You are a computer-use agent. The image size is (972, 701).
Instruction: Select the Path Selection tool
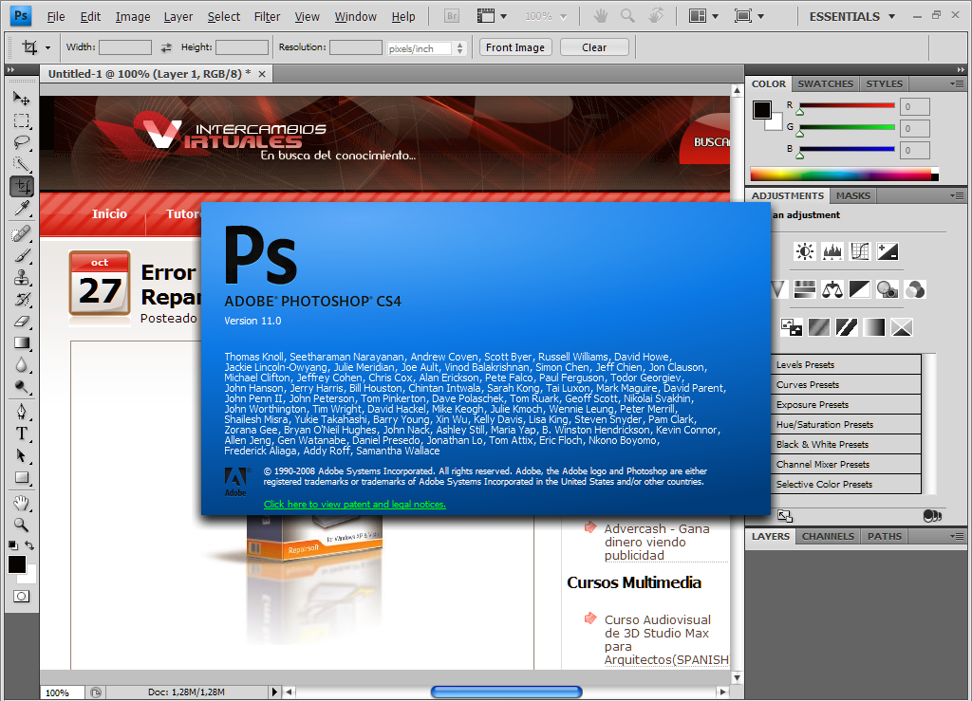point(22,455)
